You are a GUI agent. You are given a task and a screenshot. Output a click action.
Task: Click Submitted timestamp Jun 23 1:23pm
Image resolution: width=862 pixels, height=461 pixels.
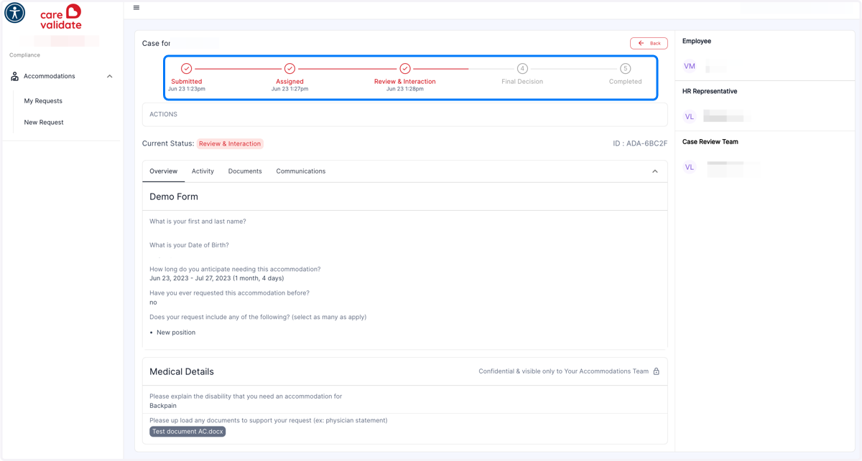tap(187, 89)
